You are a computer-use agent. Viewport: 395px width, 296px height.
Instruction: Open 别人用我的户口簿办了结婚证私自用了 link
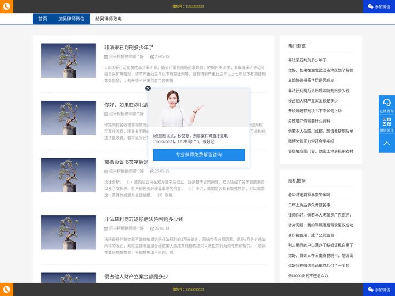pyautogui.click(x=320, y=245)
